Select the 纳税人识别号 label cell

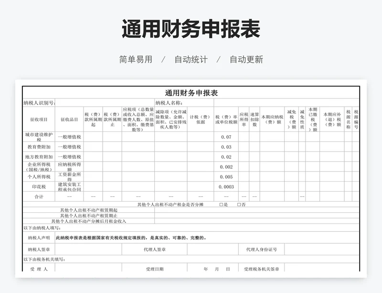click(39, 103)
